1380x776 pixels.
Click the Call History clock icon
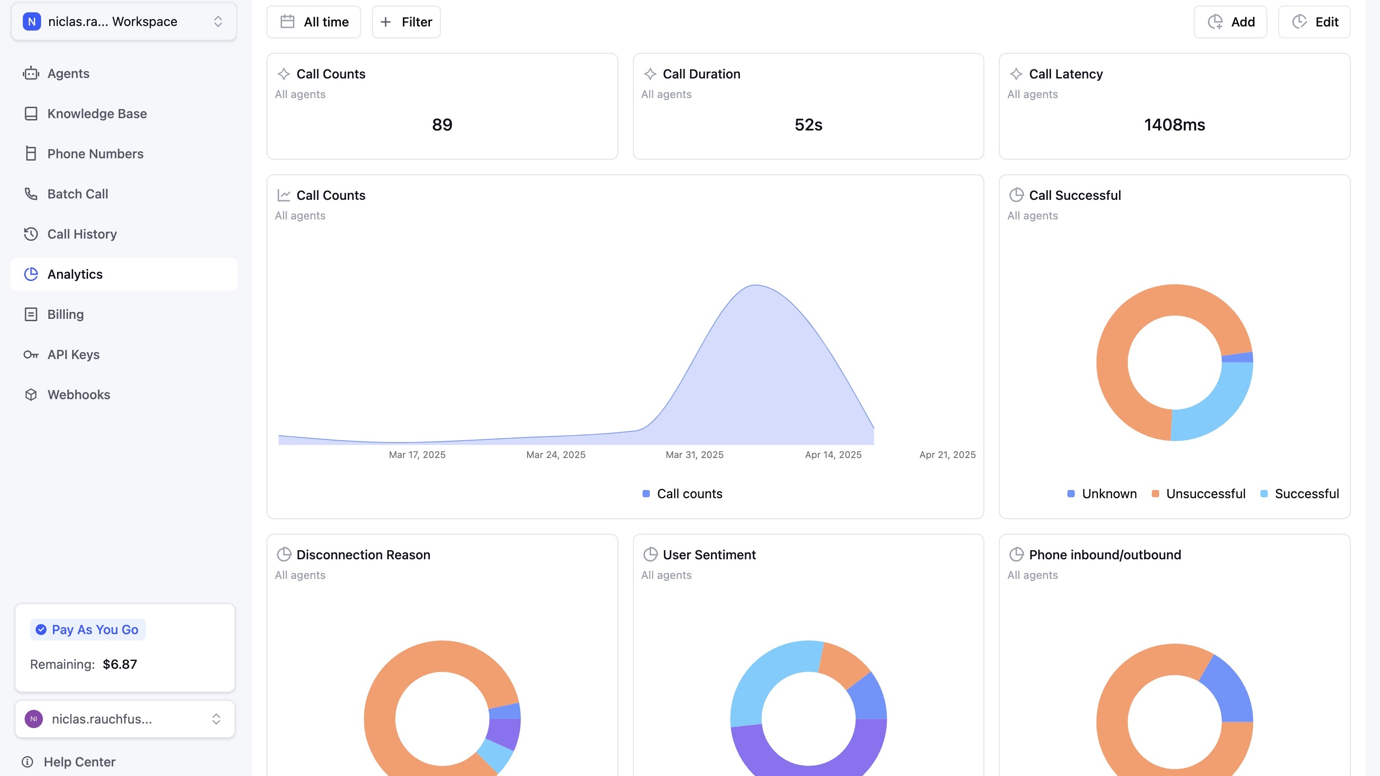pos(31,234)
